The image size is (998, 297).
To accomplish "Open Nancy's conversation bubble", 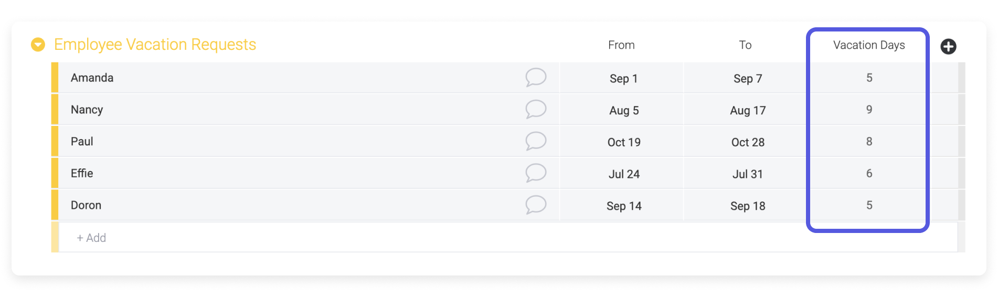I will 536,110.
